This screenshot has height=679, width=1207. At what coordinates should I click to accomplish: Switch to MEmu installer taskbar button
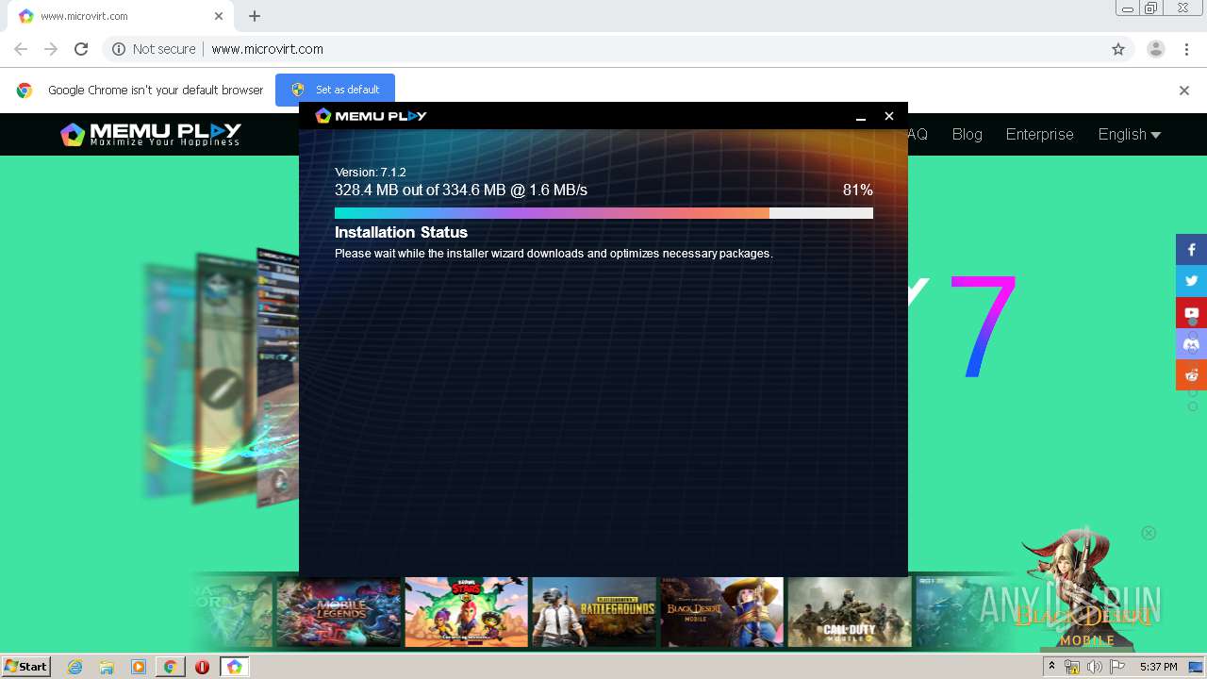pos(234,667)
